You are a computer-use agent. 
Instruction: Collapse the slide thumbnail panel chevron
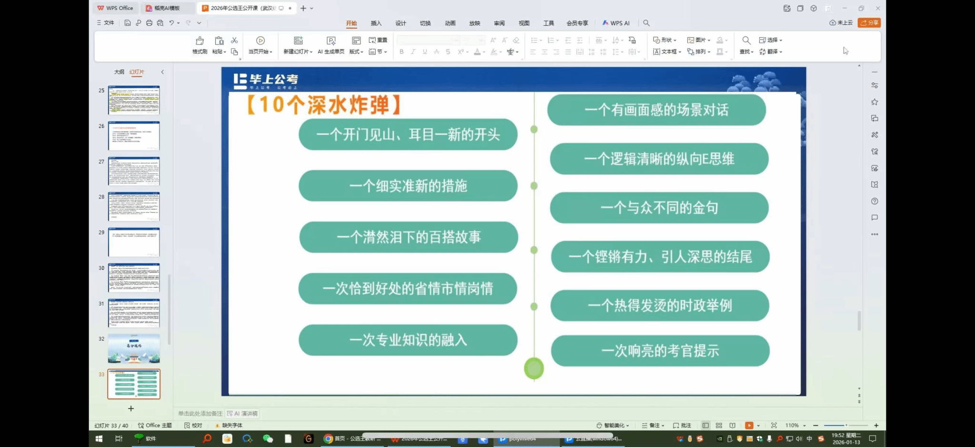tap(162, 72)
